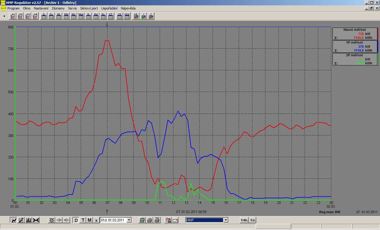The image size is (380, 230).
Task: Open the Dv table view
Action: pyautogui.click(x=51, y=16)
